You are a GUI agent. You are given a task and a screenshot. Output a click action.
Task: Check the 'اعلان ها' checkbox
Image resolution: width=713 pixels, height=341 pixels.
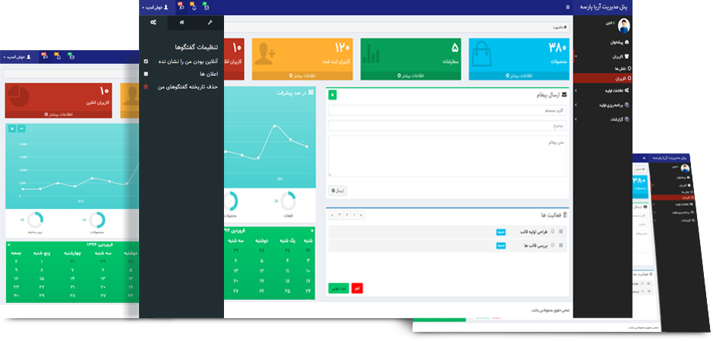click(146, 74)
